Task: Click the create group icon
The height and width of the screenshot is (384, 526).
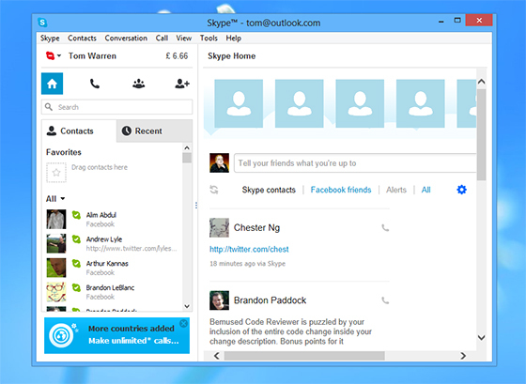Action: click(x=139, y=84)
